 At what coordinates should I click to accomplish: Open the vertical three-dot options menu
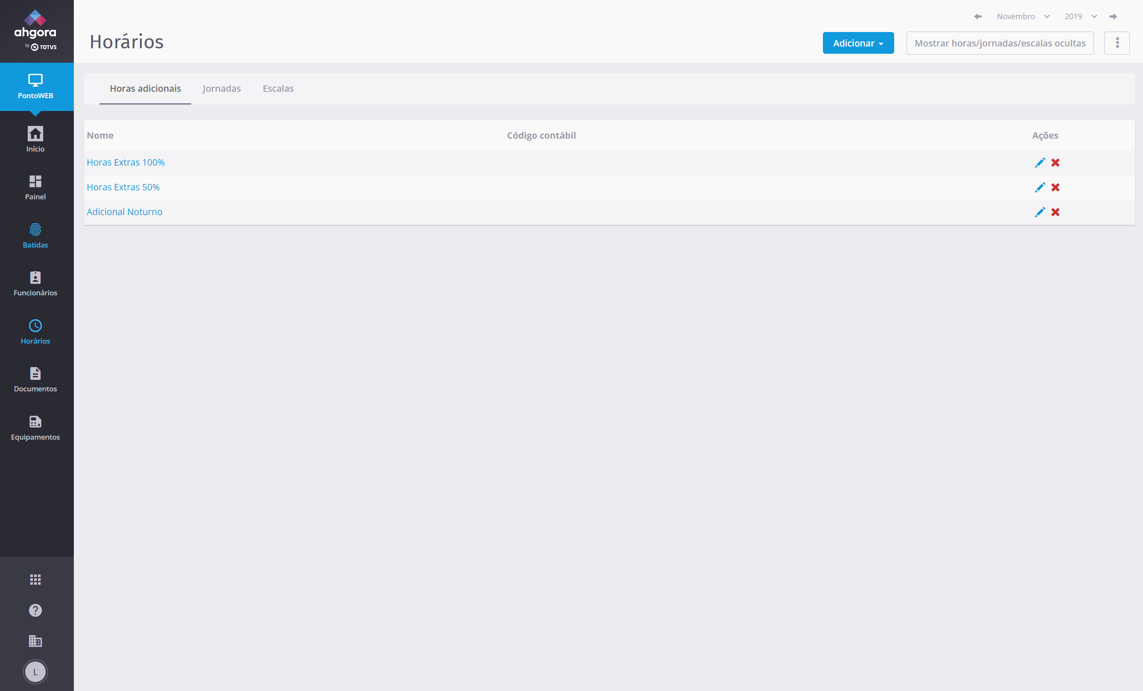pyautogui.click(x=1117, y=43)
